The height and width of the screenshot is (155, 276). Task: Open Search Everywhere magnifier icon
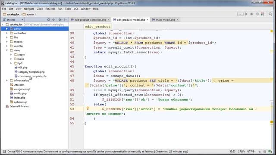click(x=270, y=14)
